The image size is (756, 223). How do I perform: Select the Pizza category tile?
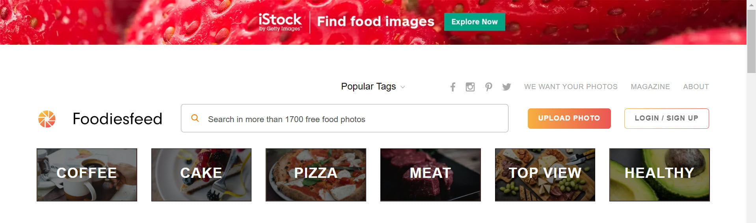tap(316, 175)
